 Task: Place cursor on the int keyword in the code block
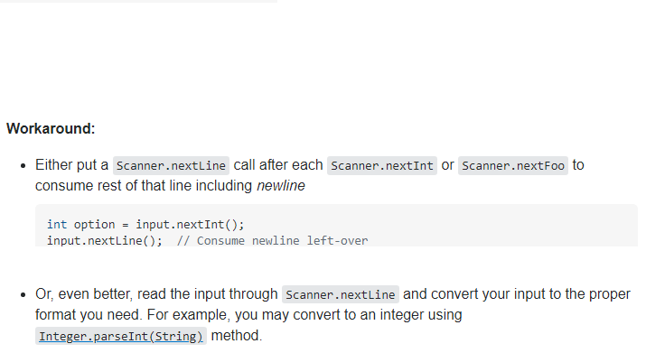tap(57, 225)
